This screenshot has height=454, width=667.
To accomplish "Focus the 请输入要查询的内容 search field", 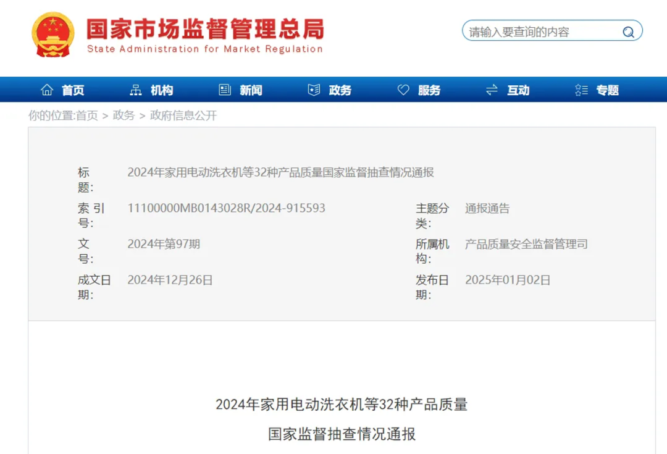I will point(540,32).
